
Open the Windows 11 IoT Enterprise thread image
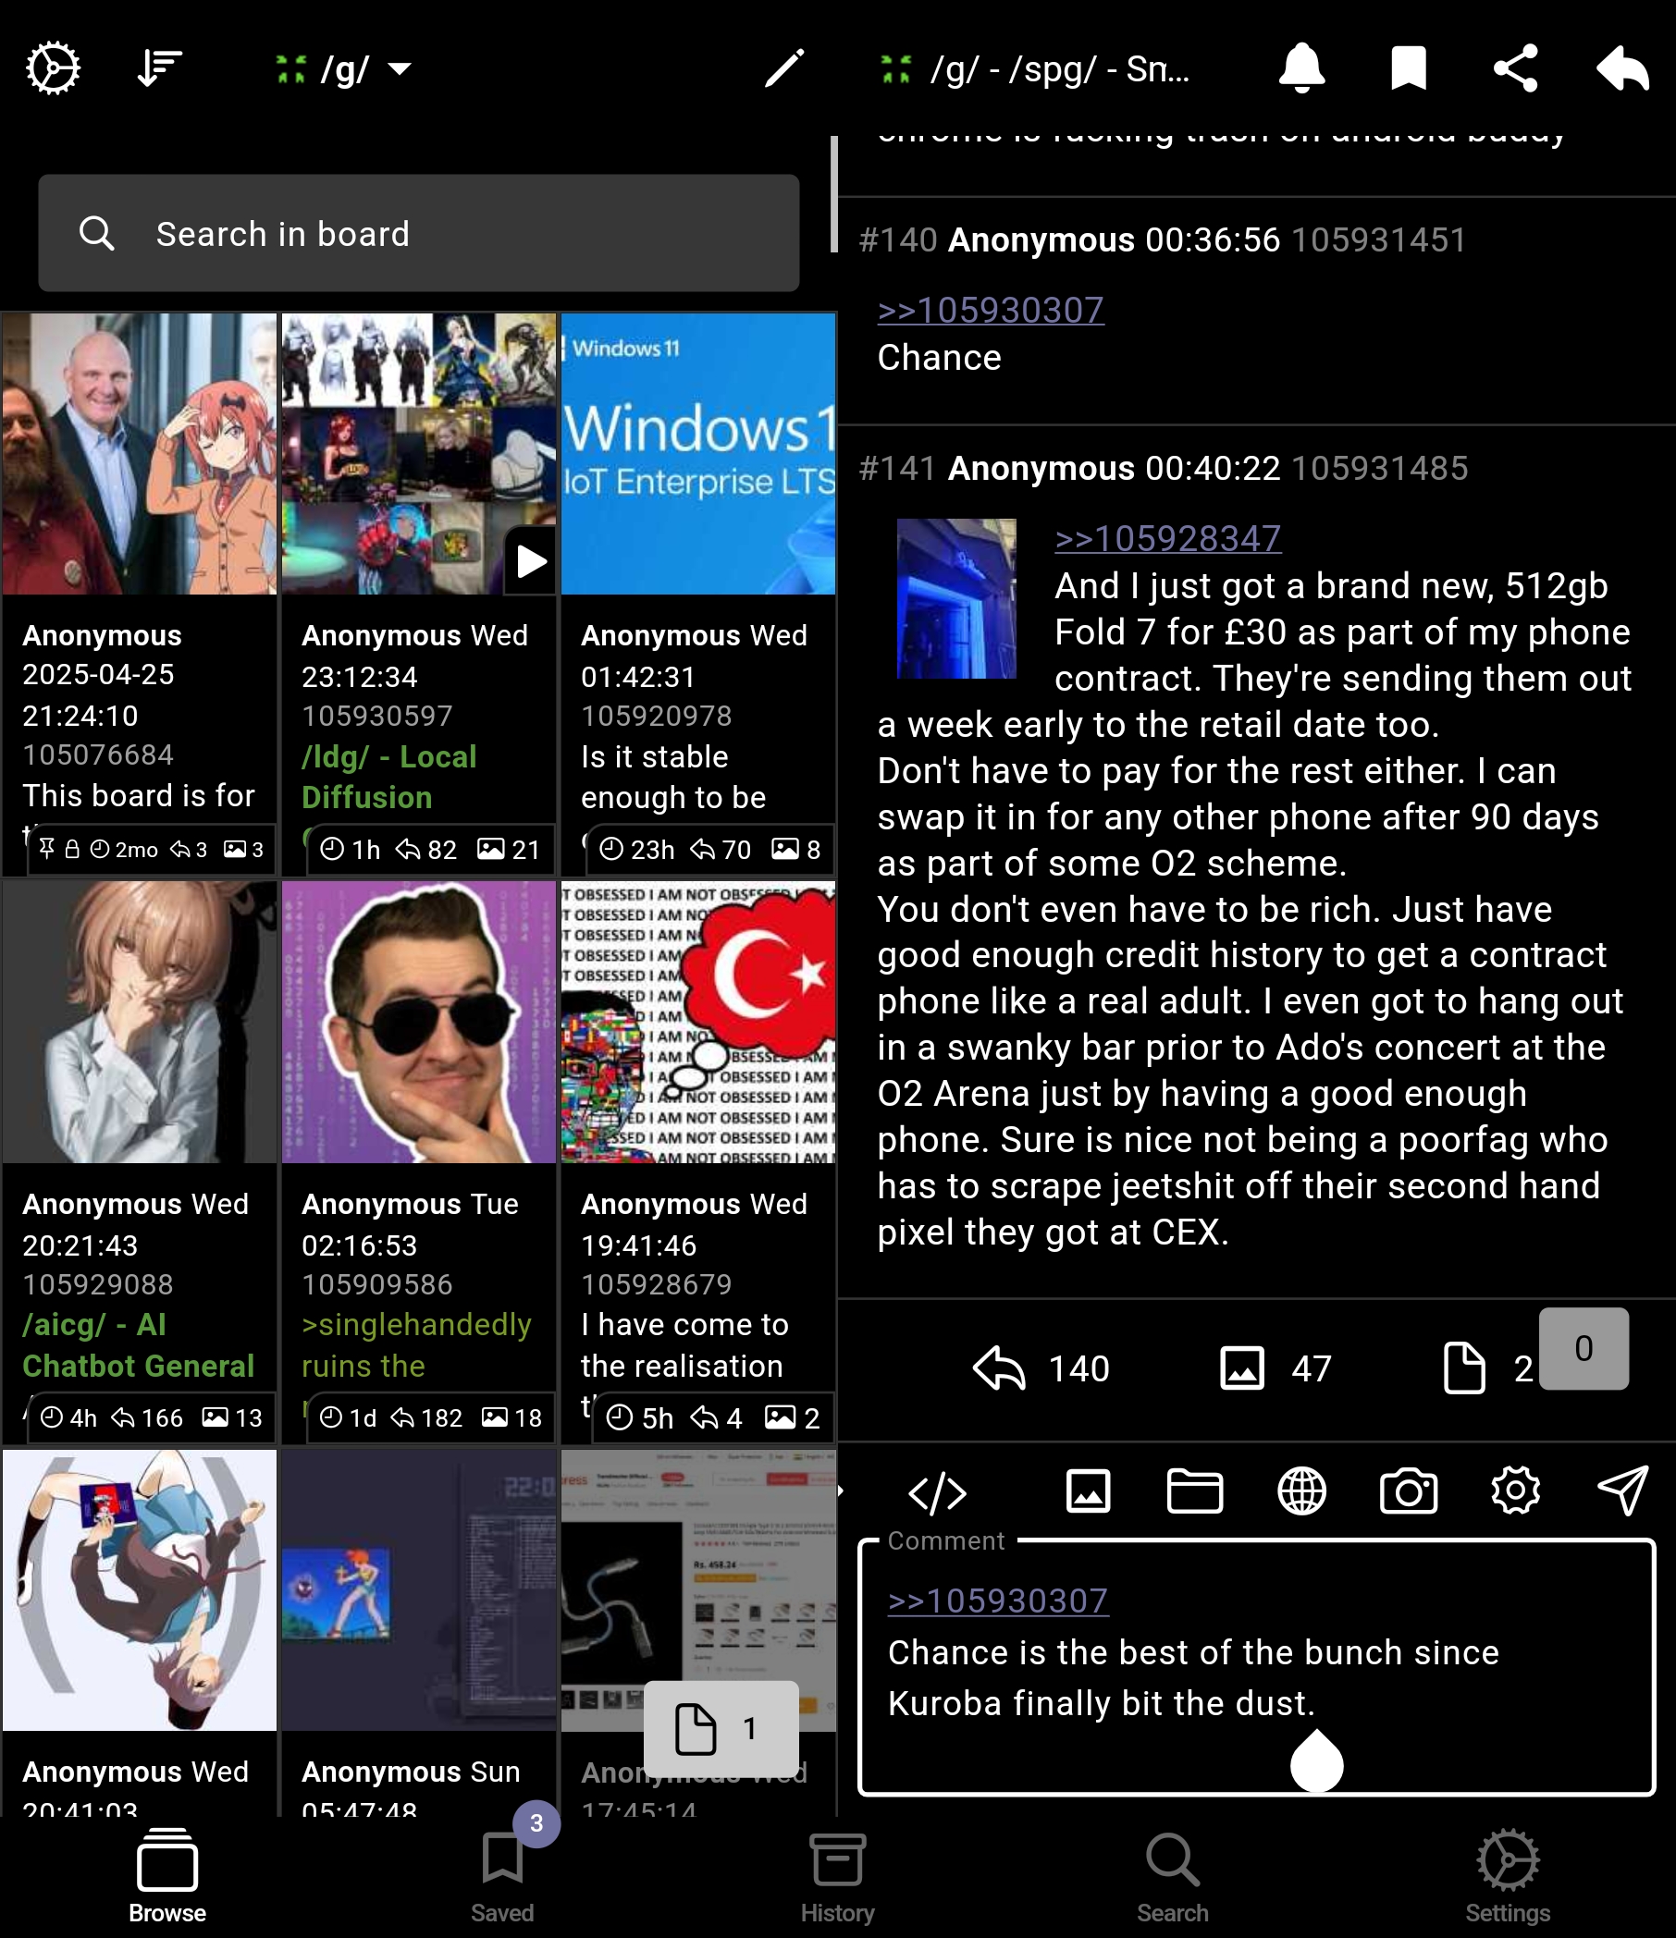[698, 454]
